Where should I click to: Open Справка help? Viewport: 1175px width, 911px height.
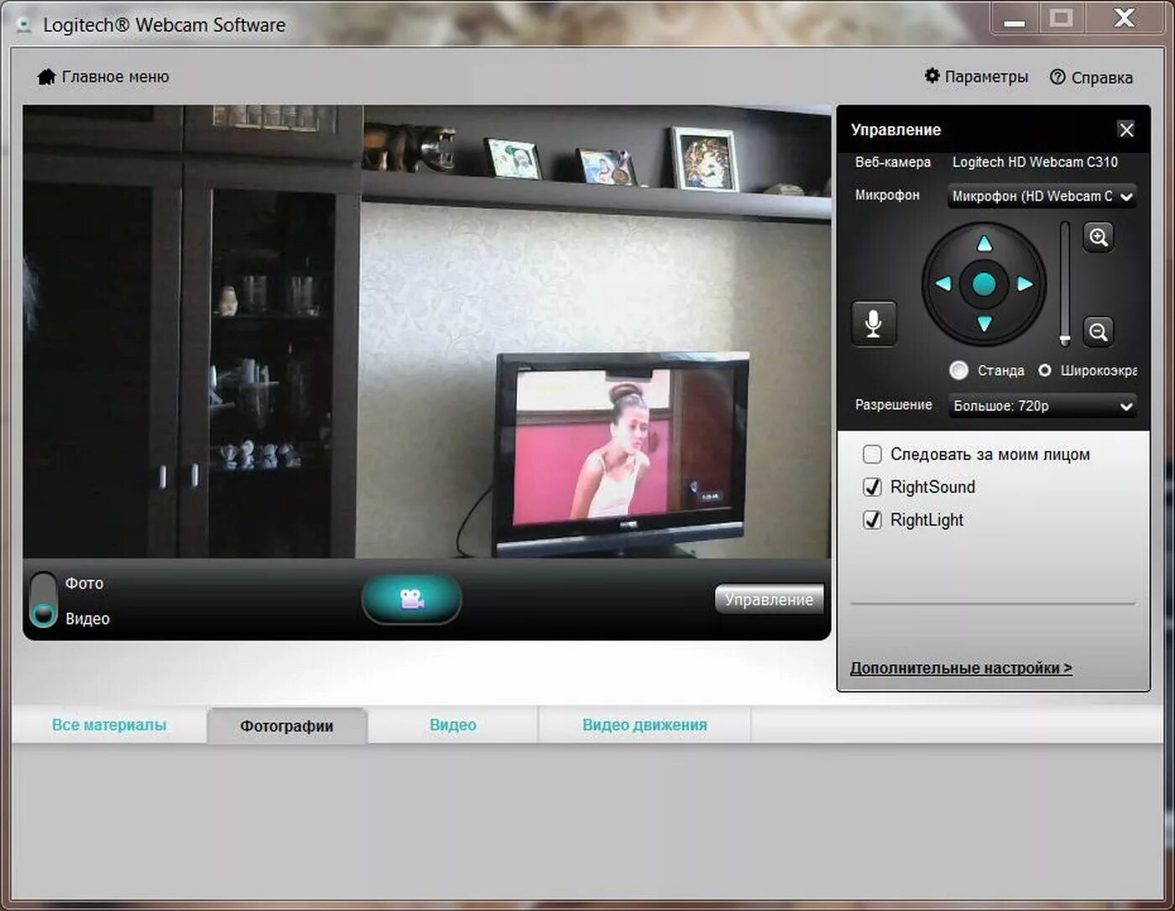1091,77
